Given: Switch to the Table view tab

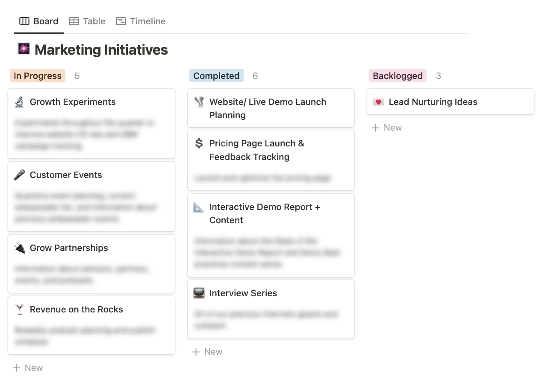Looking at the screenshot, I should pyautogui.click(x=87, y=21).
